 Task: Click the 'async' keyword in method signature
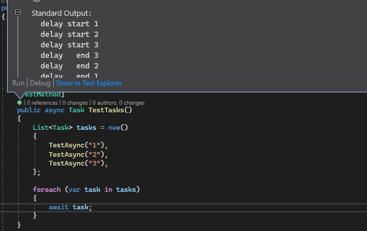pos(54,110)
